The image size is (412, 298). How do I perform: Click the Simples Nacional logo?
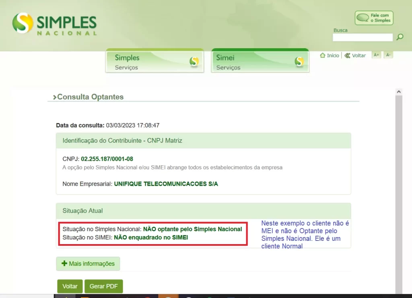(x=54, y=24)
